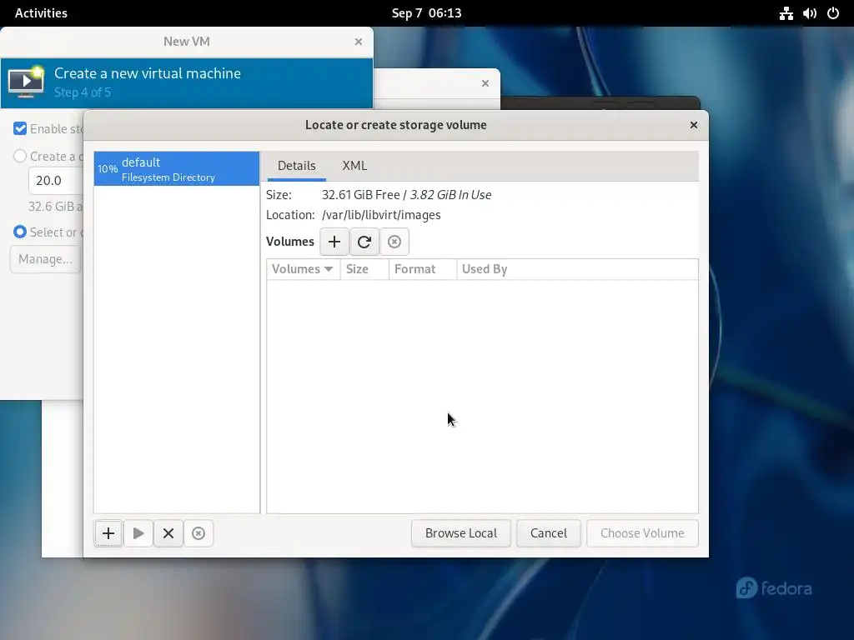Select the Create a disk image radio button
The height and width of the screenshot is (640, 854).
point(20,156)
